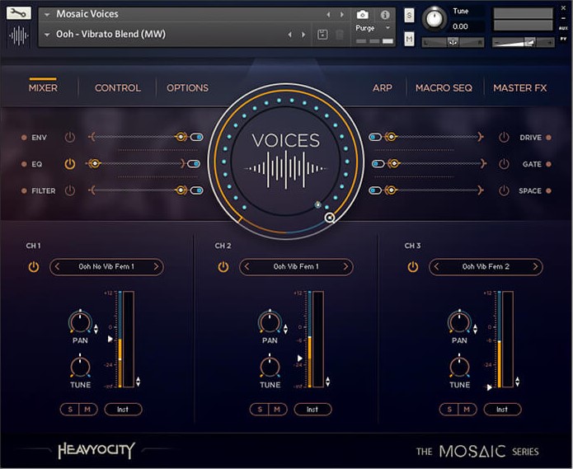Click the CH 1 level meter arrows
Screen dimensions: 573x469
(x=139, y=382)
